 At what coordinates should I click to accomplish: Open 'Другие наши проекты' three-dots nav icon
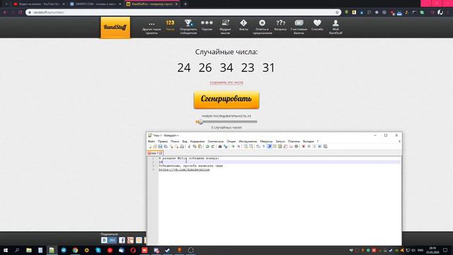[151, 23]
